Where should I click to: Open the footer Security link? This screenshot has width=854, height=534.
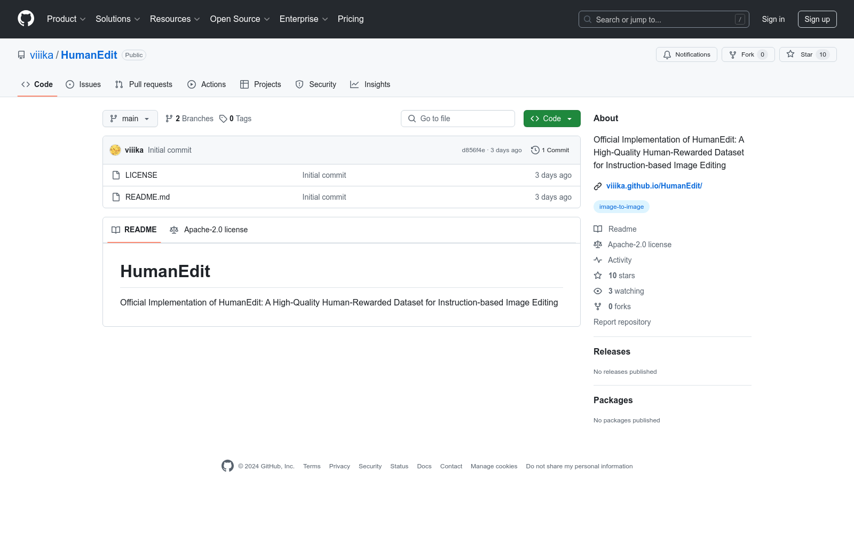pyautogui.click(x=370, y=466)
